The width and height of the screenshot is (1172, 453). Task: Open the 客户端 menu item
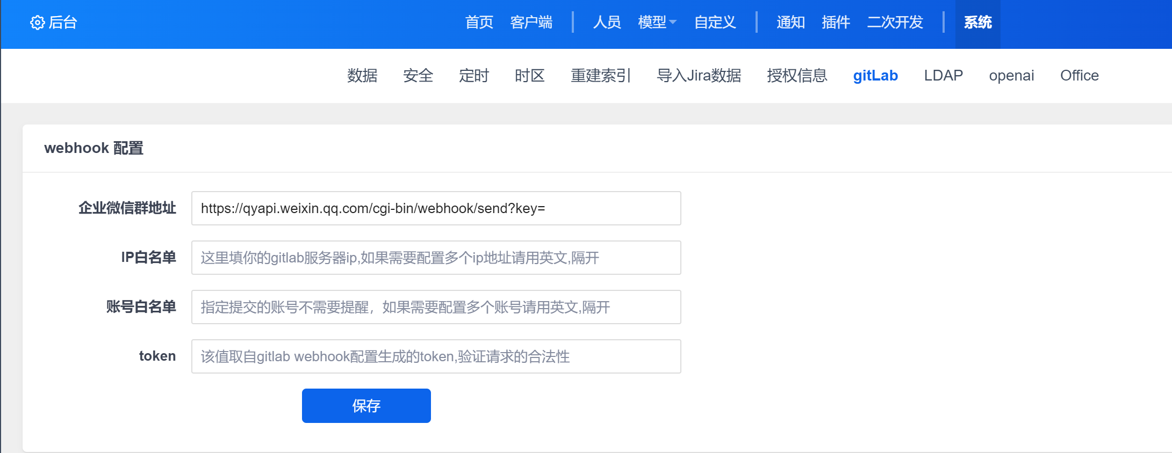click(x=531, y=23)
